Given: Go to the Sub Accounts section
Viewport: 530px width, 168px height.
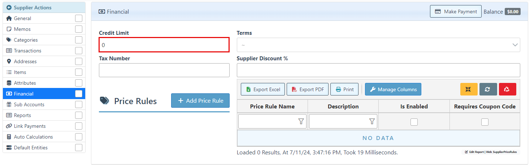Looking at the screenshot, I should pyautogui.click(x=29, y=104).
